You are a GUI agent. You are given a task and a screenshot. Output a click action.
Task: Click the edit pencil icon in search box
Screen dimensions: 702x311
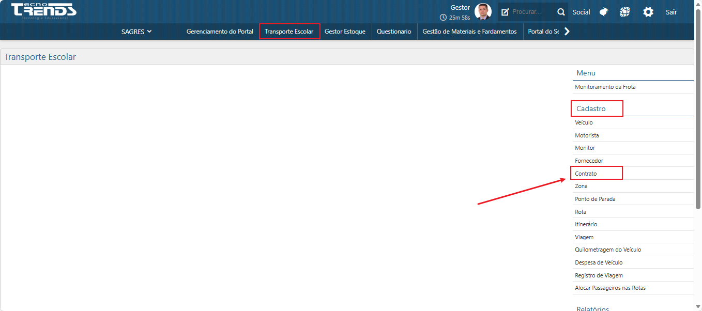coord(505,12)
